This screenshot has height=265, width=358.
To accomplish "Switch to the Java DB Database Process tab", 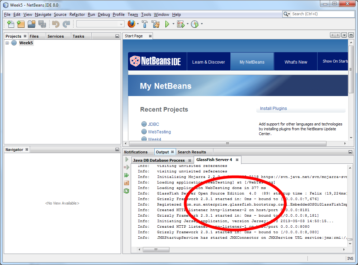I will (159, 160).
